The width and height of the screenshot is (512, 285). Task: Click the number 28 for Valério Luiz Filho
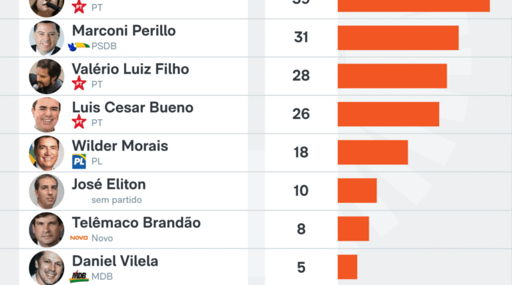pyautogui.click(x=301, y=76)
